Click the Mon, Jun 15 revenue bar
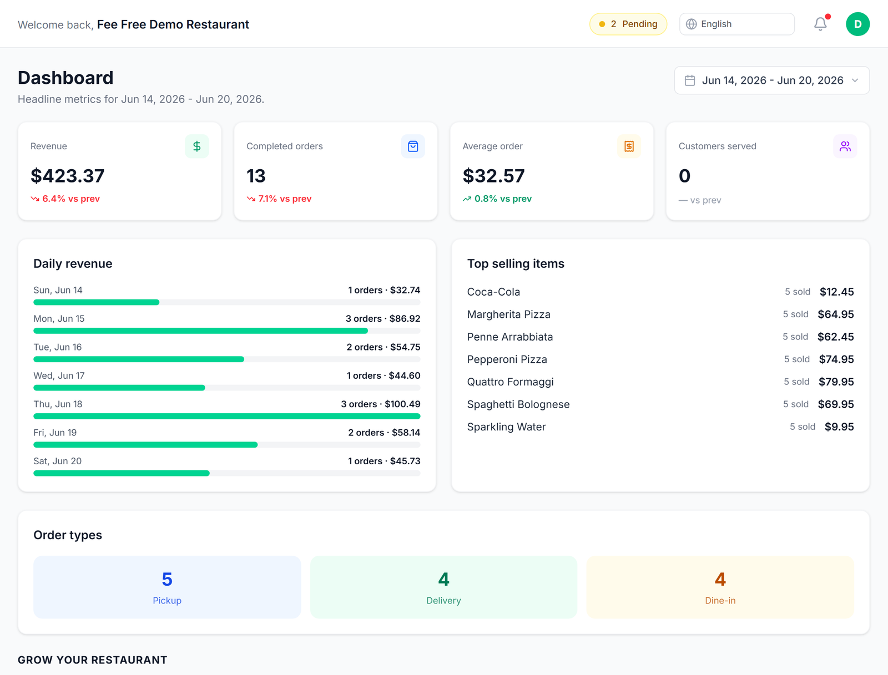The height and width of the screenshot is (675, 888). pyautogui.click(x=226, y=331)
